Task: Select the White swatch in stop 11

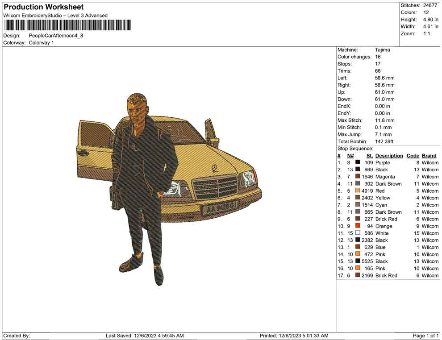Action: [x=358, y=233]
